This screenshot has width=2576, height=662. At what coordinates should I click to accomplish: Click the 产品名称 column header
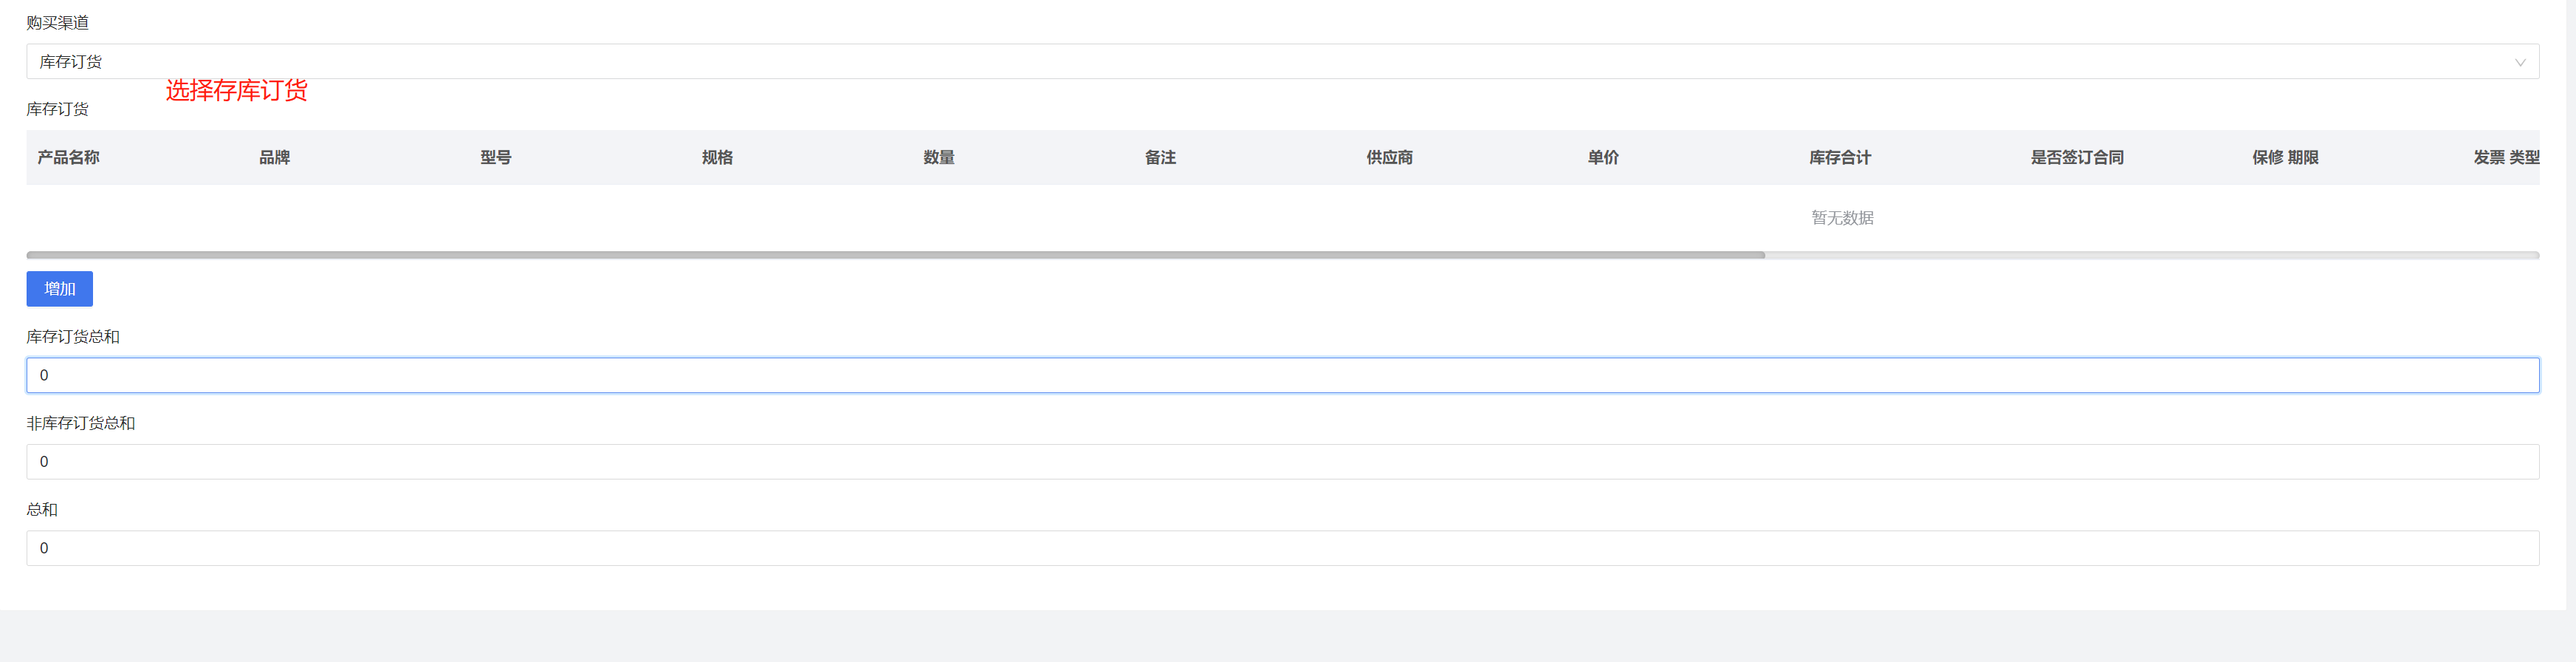pyautogui.click(x=68, y=157)
